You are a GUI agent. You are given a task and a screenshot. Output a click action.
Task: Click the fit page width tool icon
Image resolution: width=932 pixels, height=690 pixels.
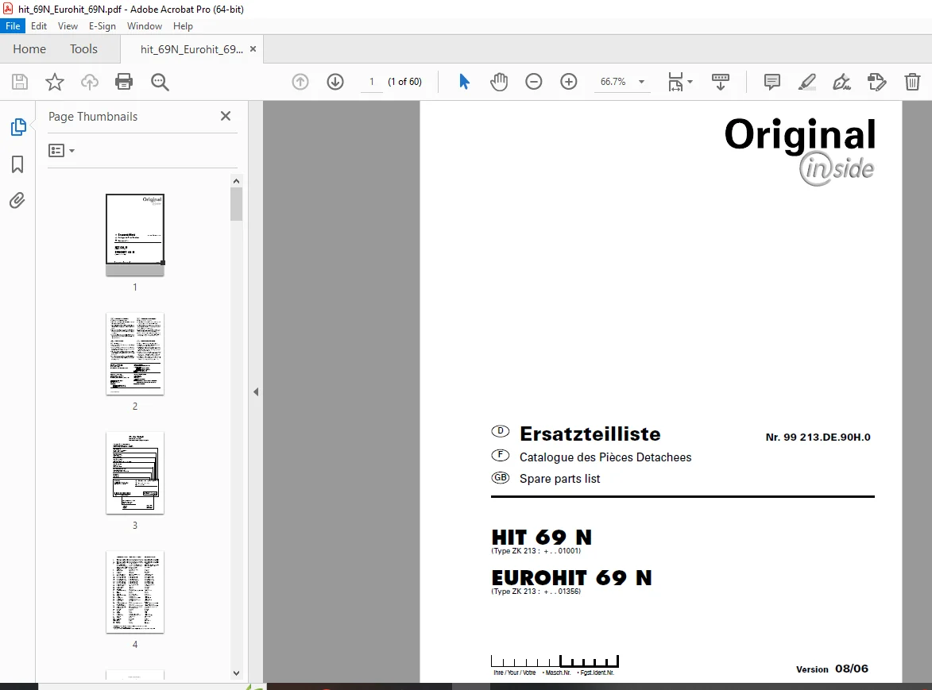tap(675, 82)
